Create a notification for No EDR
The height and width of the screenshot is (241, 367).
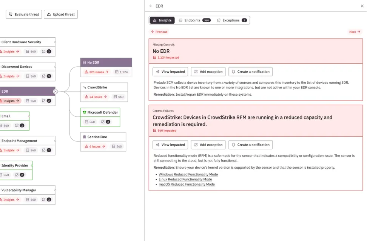[x=250, y=72]
